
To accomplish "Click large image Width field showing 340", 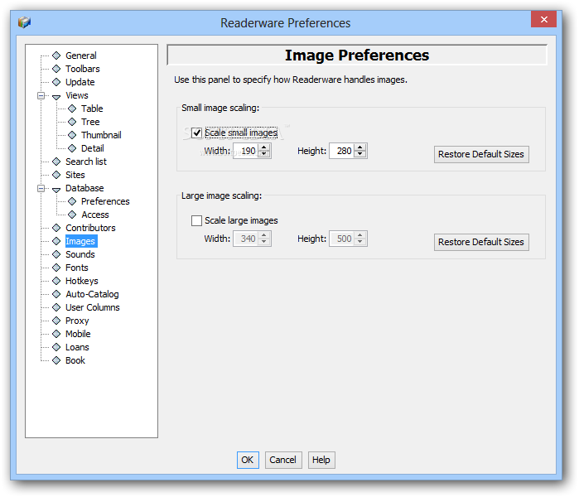I will tap(246, 239).
